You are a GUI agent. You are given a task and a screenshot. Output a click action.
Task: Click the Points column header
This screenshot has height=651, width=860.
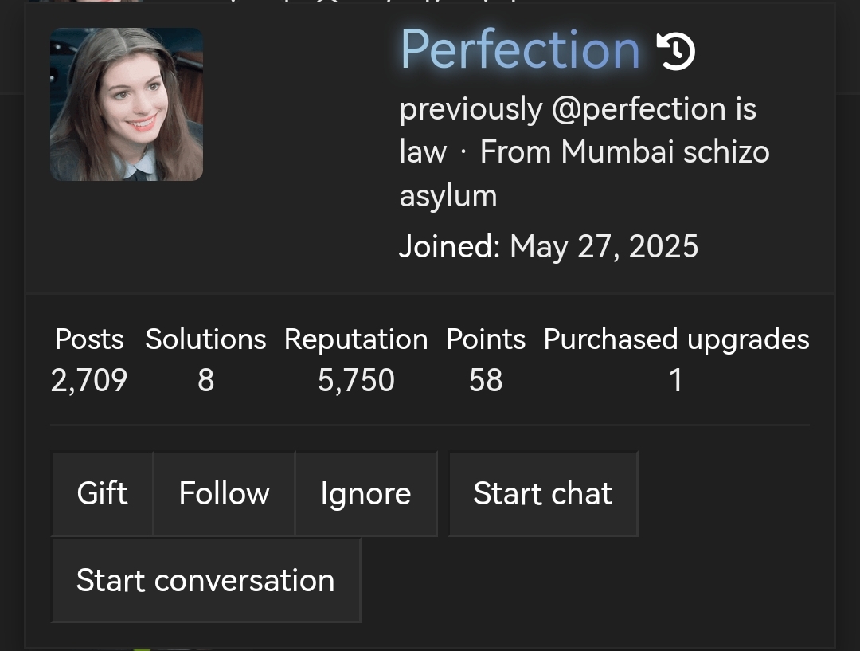coord(486,339)
